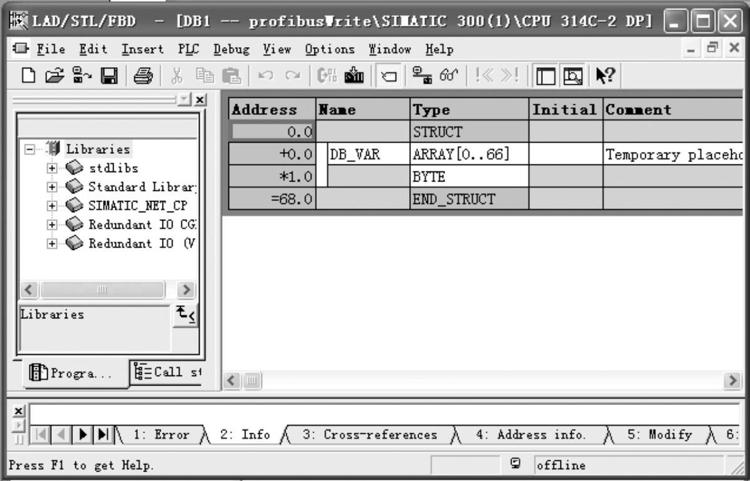Select the 1: Error tab
Viewport: 750px width, 481px height.
[x=161, y=435]
